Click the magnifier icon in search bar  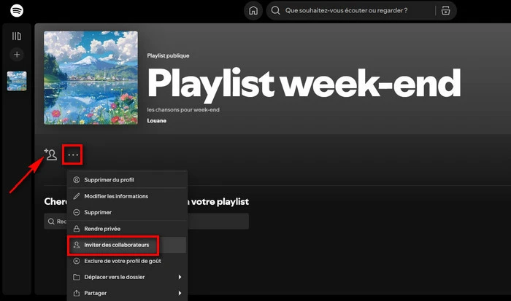275,11
